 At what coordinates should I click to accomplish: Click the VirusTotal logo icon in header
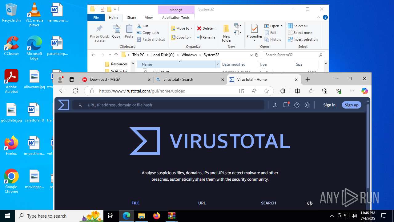coord(63,105)
